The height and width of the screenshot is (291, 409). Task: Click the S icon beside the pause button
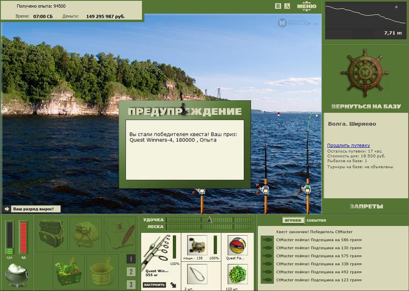pos(287,6)
